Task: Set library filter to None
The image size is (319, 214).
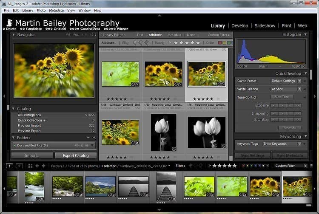Action: pyautogui.click(x=191, y=35)
